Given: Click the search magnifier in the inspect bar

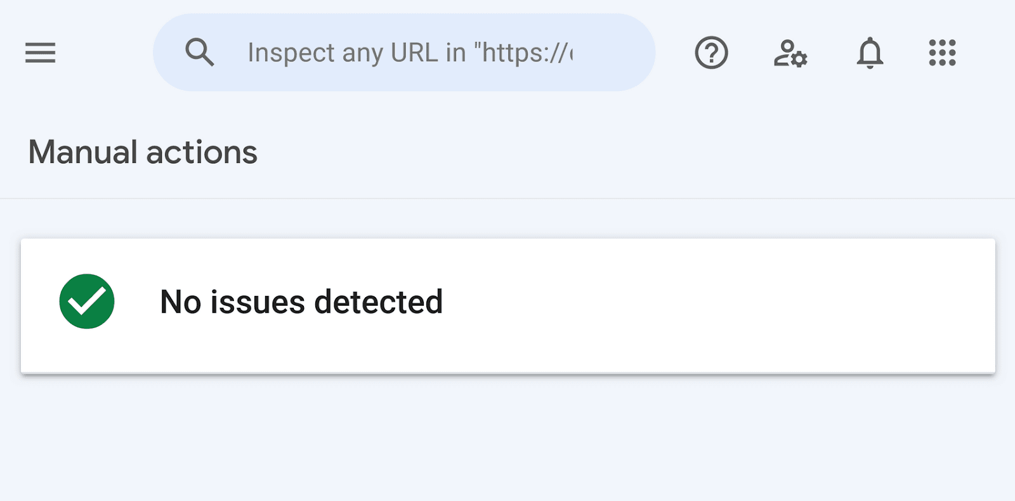Looking at the screenshot, I should point(200,52).
